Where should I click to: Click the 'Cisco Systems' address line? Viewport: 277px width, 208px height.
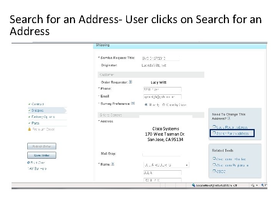click(166, 129)
